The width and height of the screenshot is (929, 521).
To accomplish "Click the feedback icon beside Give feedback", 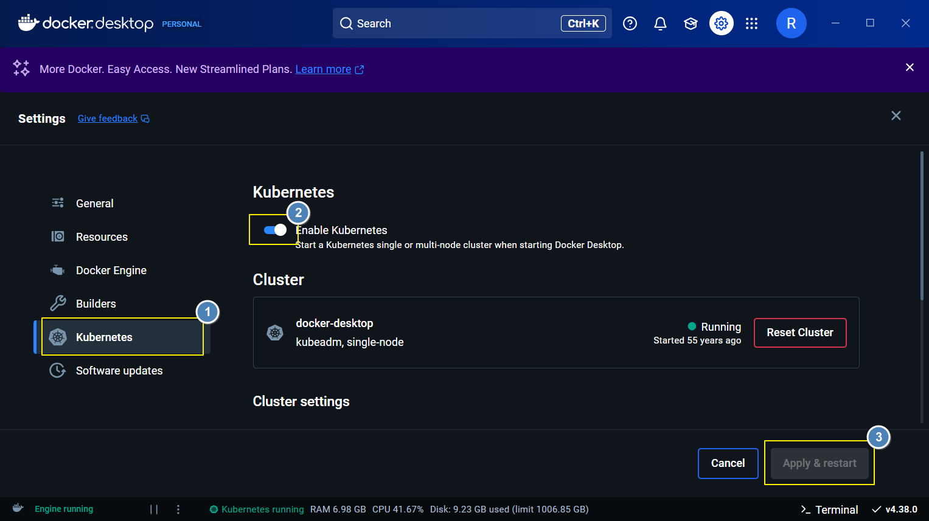I will tap(145, 119).
